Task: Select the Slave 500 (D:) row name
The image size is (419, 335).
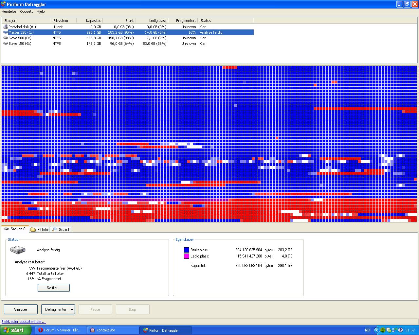Action: tap(20, 38)
